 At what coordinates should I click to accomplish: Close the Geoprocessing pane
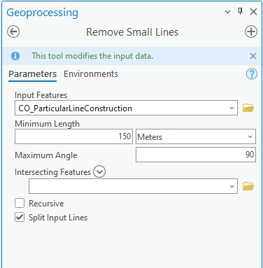pyautogui.click(x=253, y=11)
